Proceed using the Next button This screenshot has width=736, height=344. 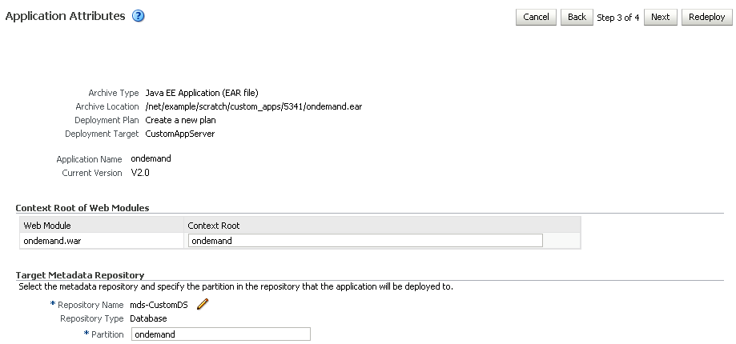661,17
